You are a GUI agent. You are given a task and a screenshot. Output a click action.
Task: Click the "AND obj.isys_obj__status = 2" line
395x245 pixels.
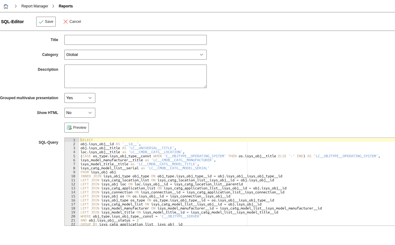110,220
